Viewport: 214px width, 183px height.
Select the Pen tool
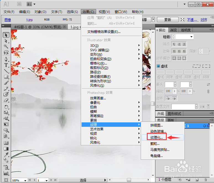click(x=6, y=59)
